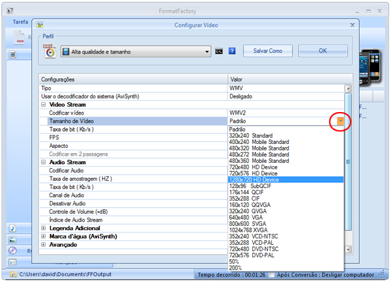Open the Audio category icon in left sidebar

[x=12, y=229]
